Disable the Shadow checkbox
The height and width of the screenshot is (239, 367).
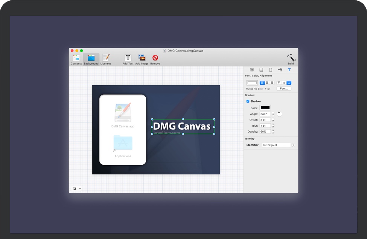click(x=248, y=101)
